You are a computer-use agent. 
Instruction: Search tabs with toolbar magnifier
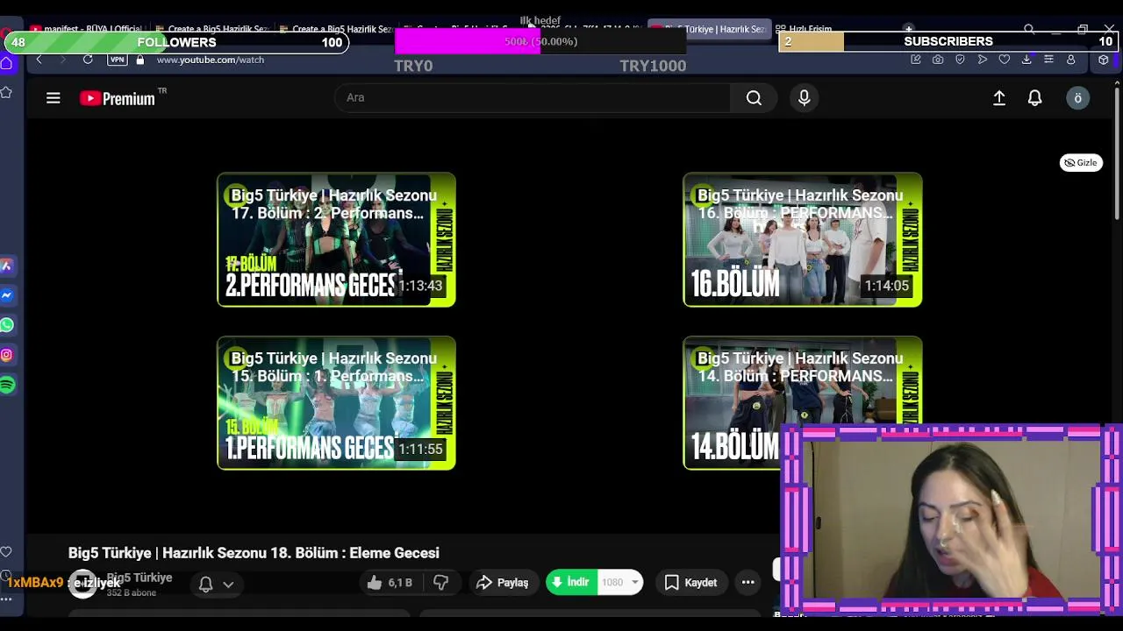pyautogui.click(x=1029, y=29)
